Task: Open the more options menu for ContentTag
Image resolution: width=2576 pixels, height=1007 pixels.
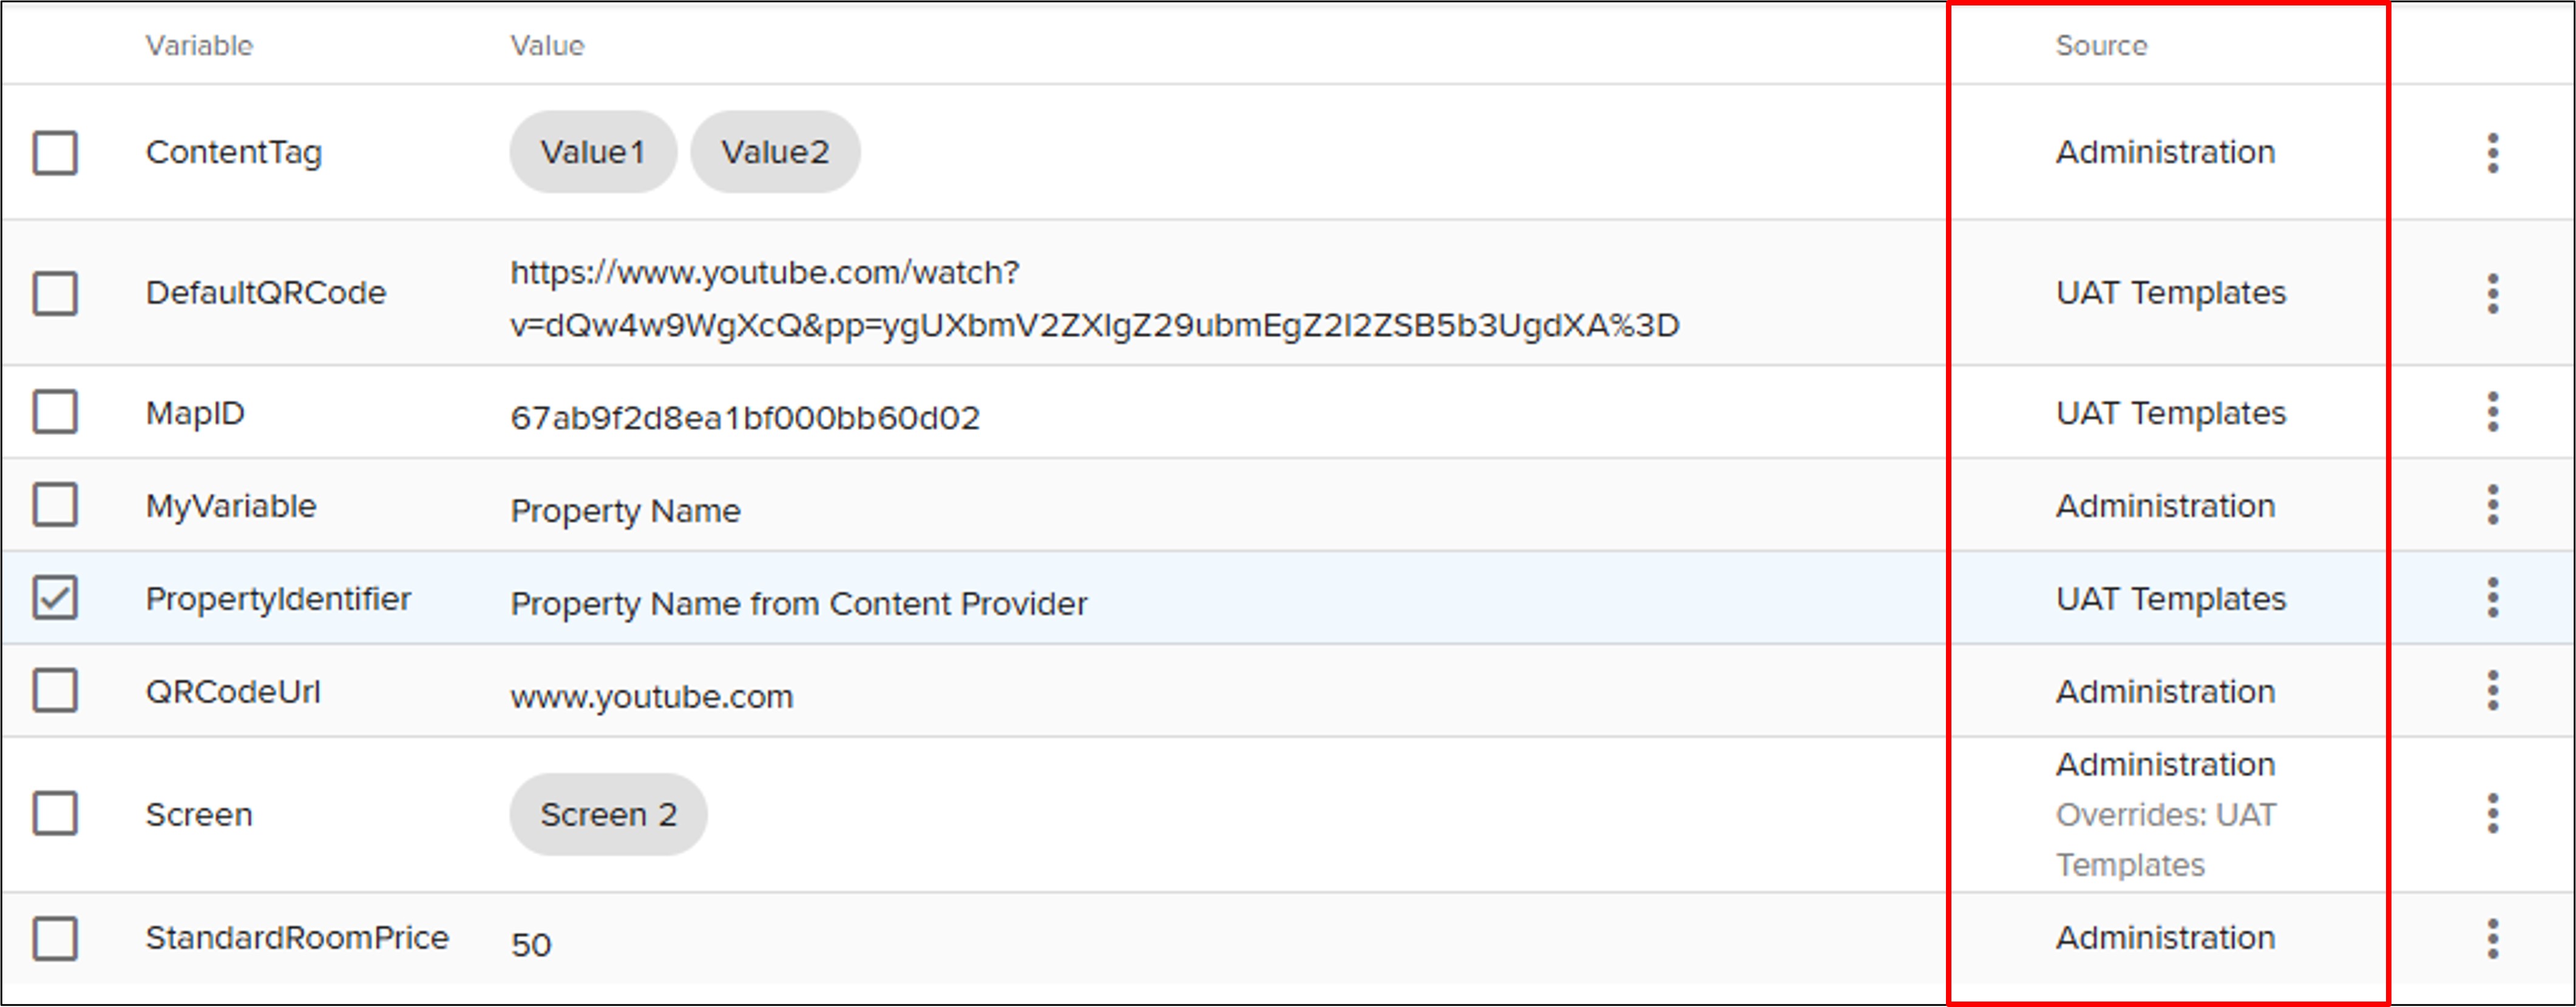Action: click(x=2492, y=153)
